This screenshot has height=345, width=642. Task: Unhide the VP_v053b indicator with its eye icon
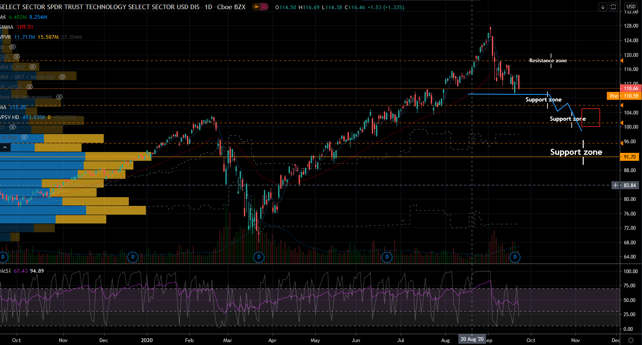[29, 87]
